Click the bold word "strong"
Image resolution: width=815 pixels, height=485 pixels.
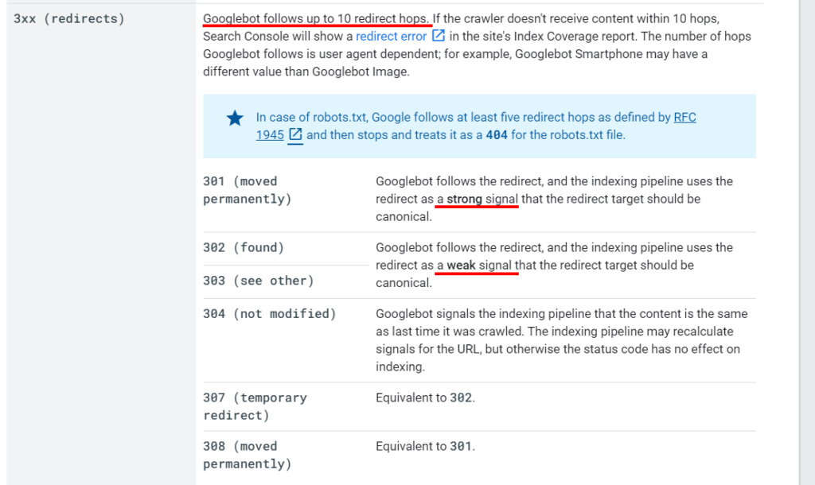click(x=464, y=199)
